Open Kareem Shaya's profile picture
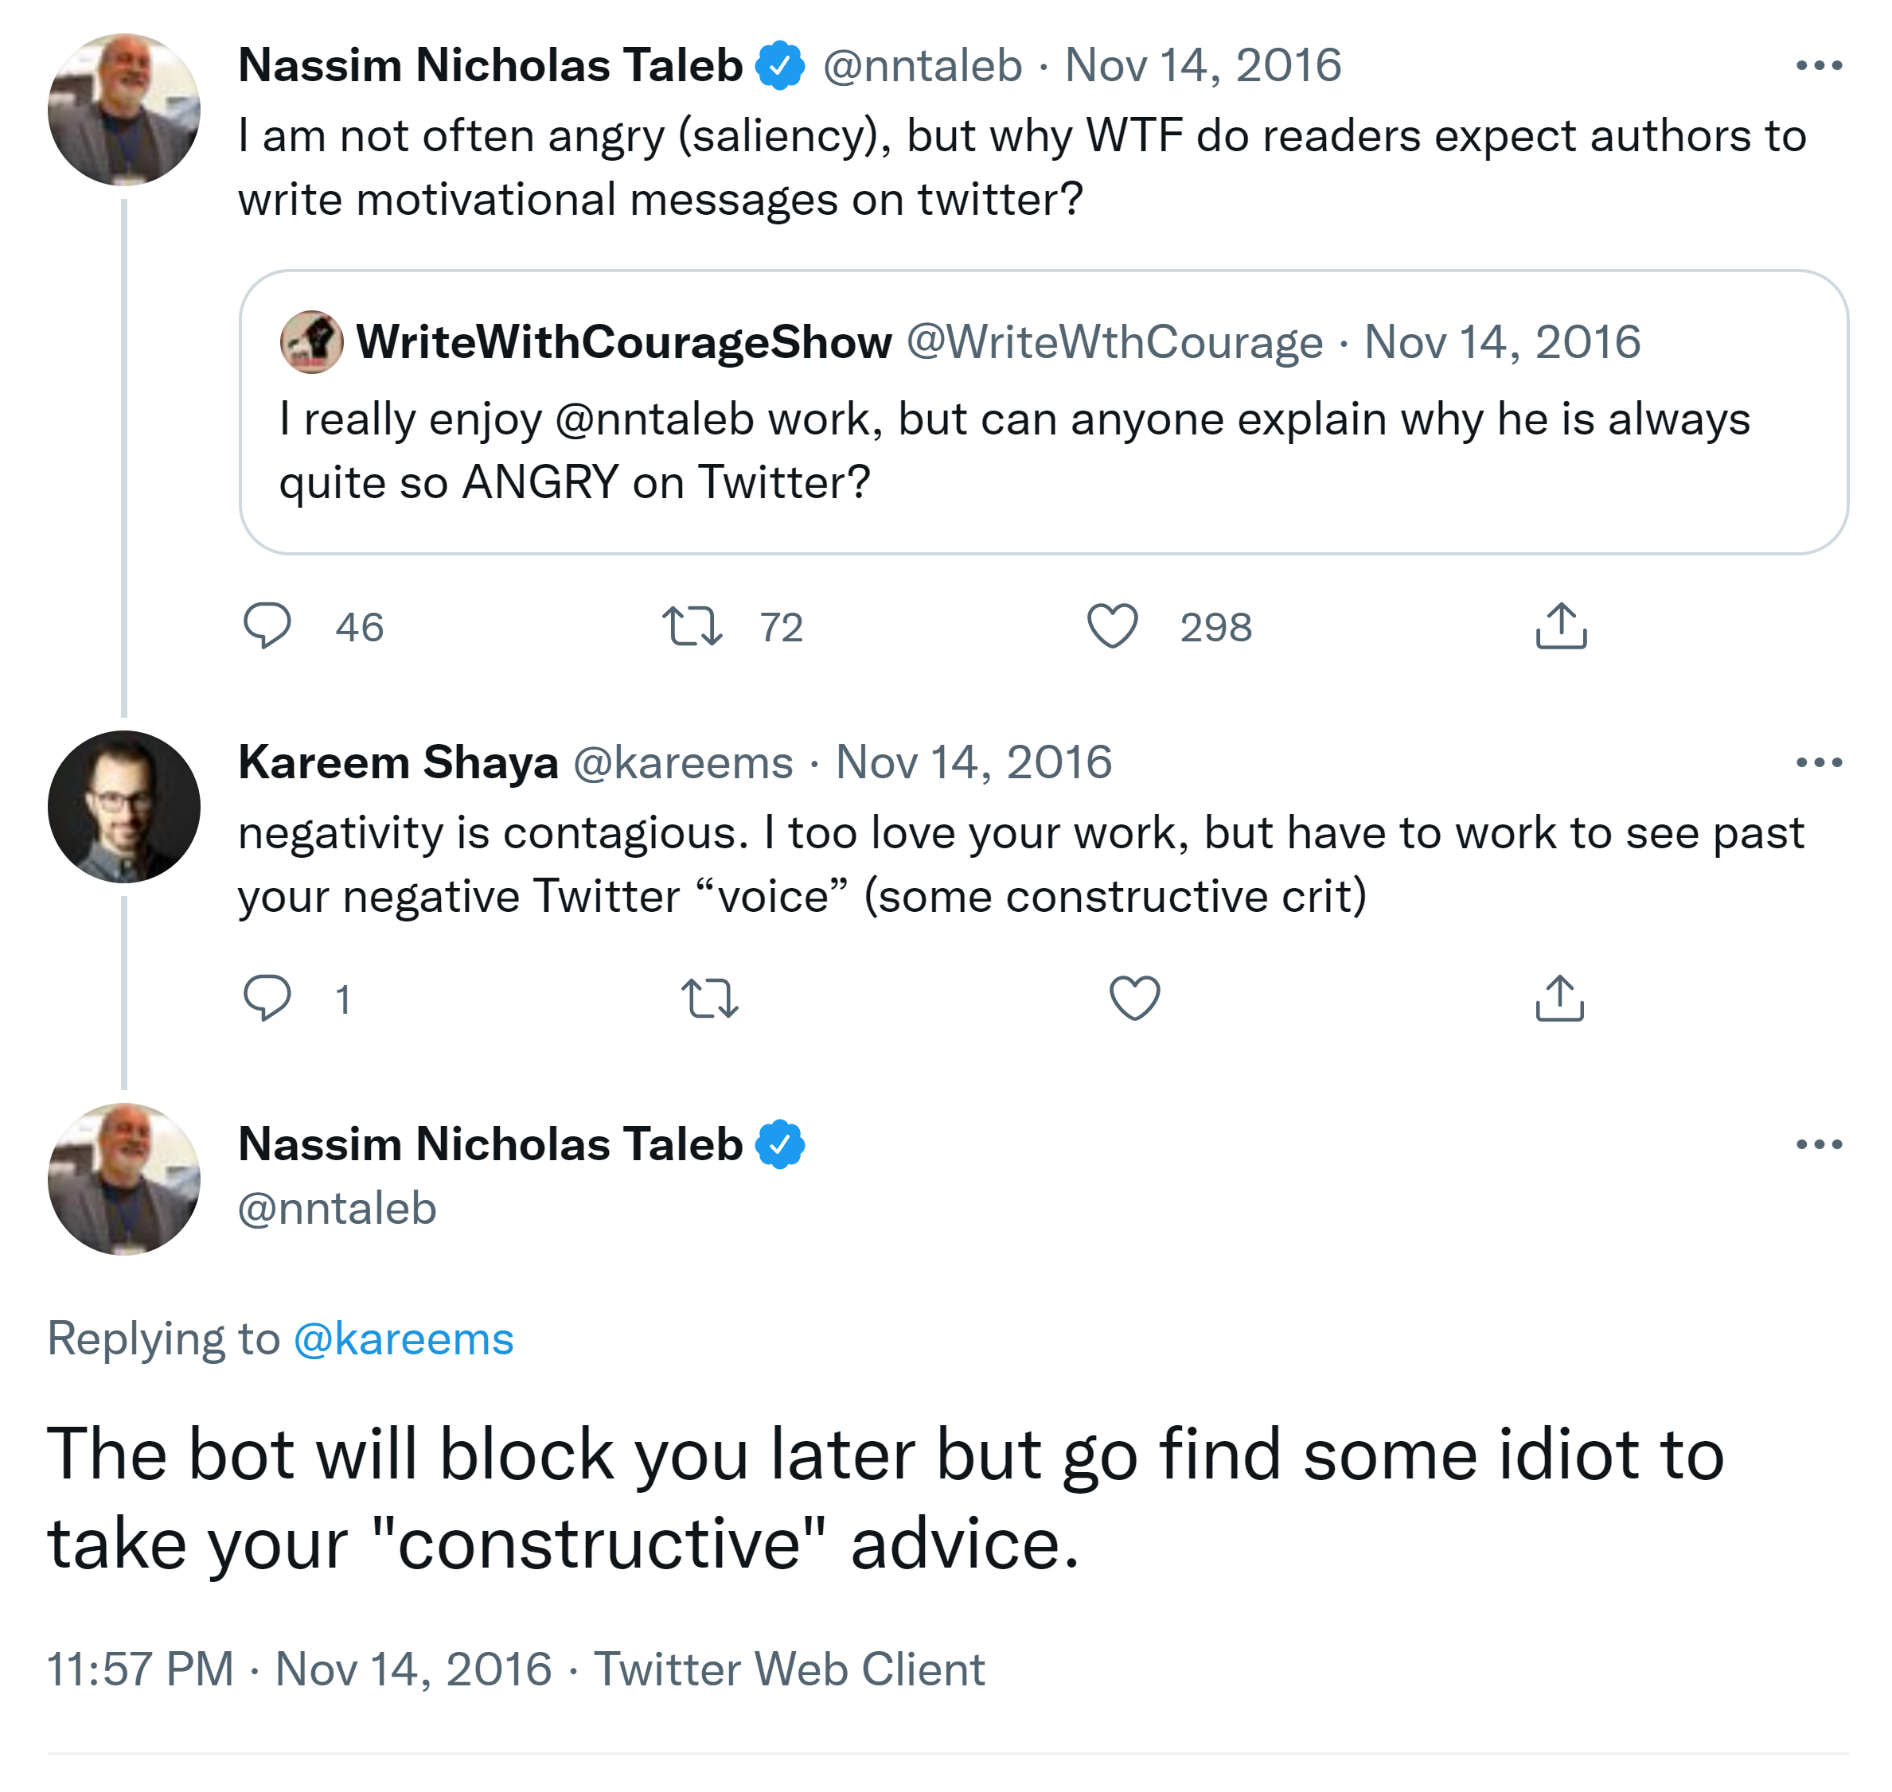Viewport: 1892px width, 1792px height. 124,807
